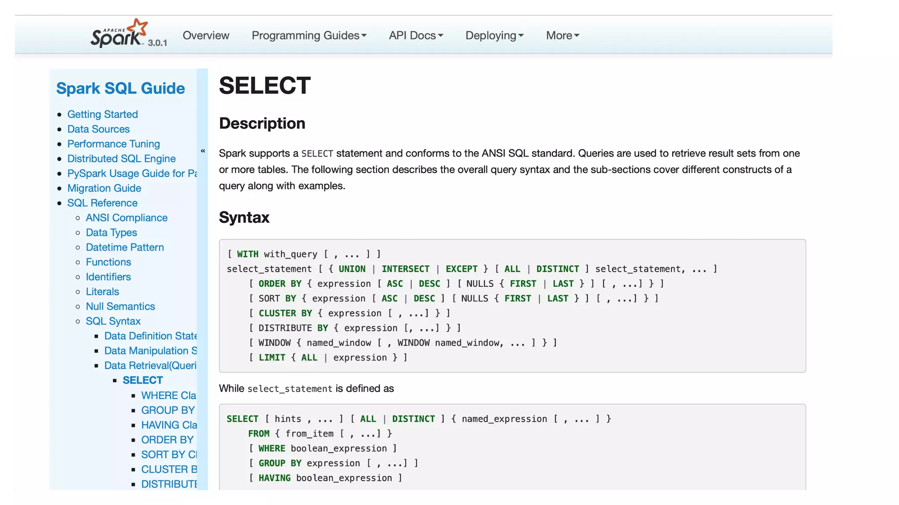Expand the API Docs menu

(x=416, y=36)
